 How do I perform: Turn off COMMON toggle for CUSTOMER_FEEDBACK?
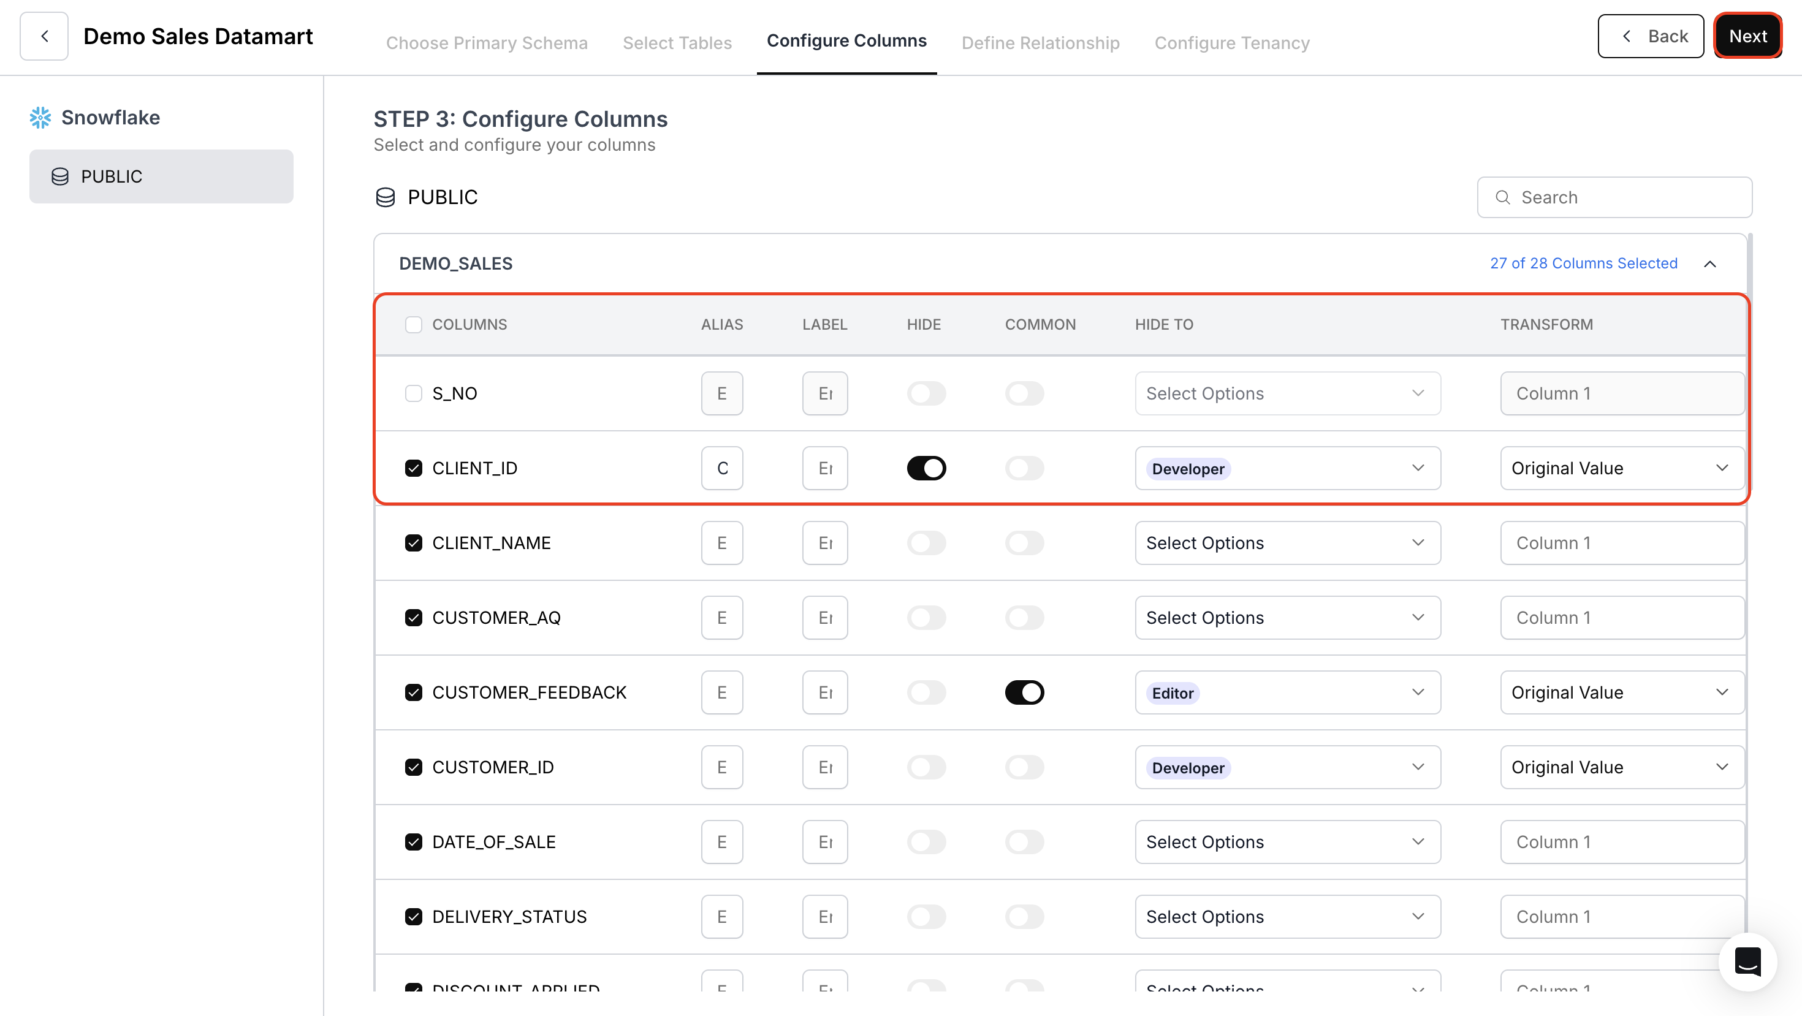click(1024, 692)
